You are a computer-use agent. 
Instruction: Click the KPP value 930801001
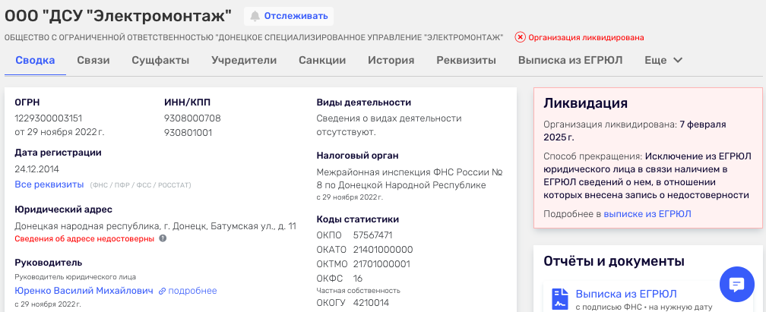(x=188, y=133)
